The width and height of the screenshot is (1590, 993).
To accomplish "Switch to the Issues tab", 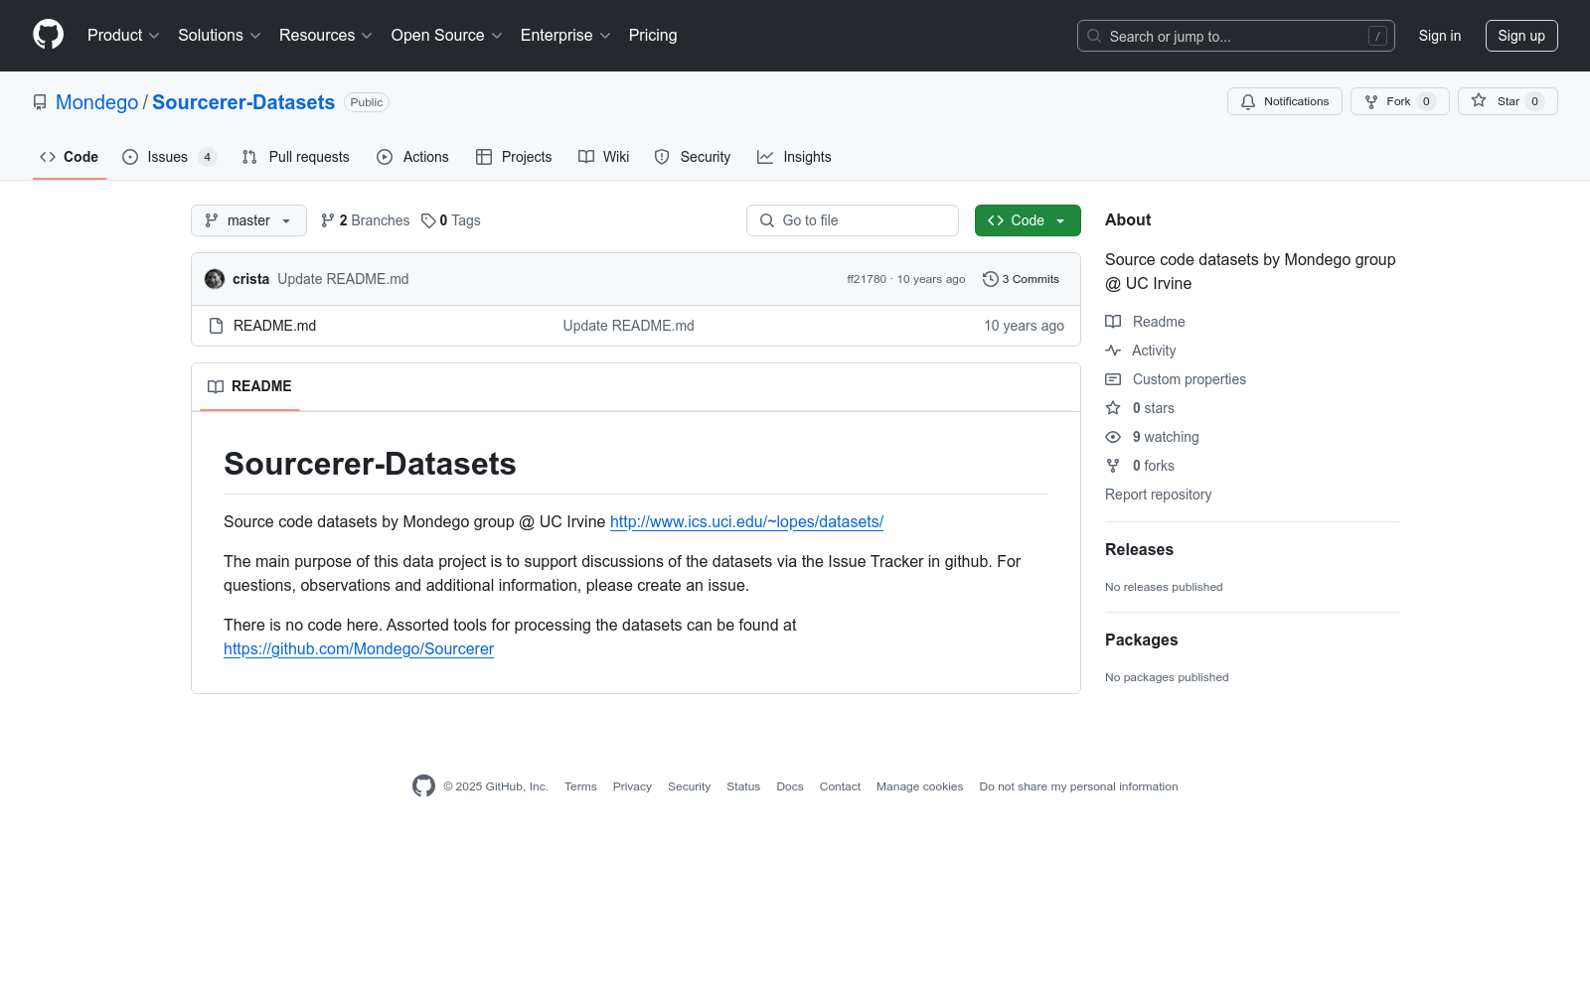I will 169,157.
